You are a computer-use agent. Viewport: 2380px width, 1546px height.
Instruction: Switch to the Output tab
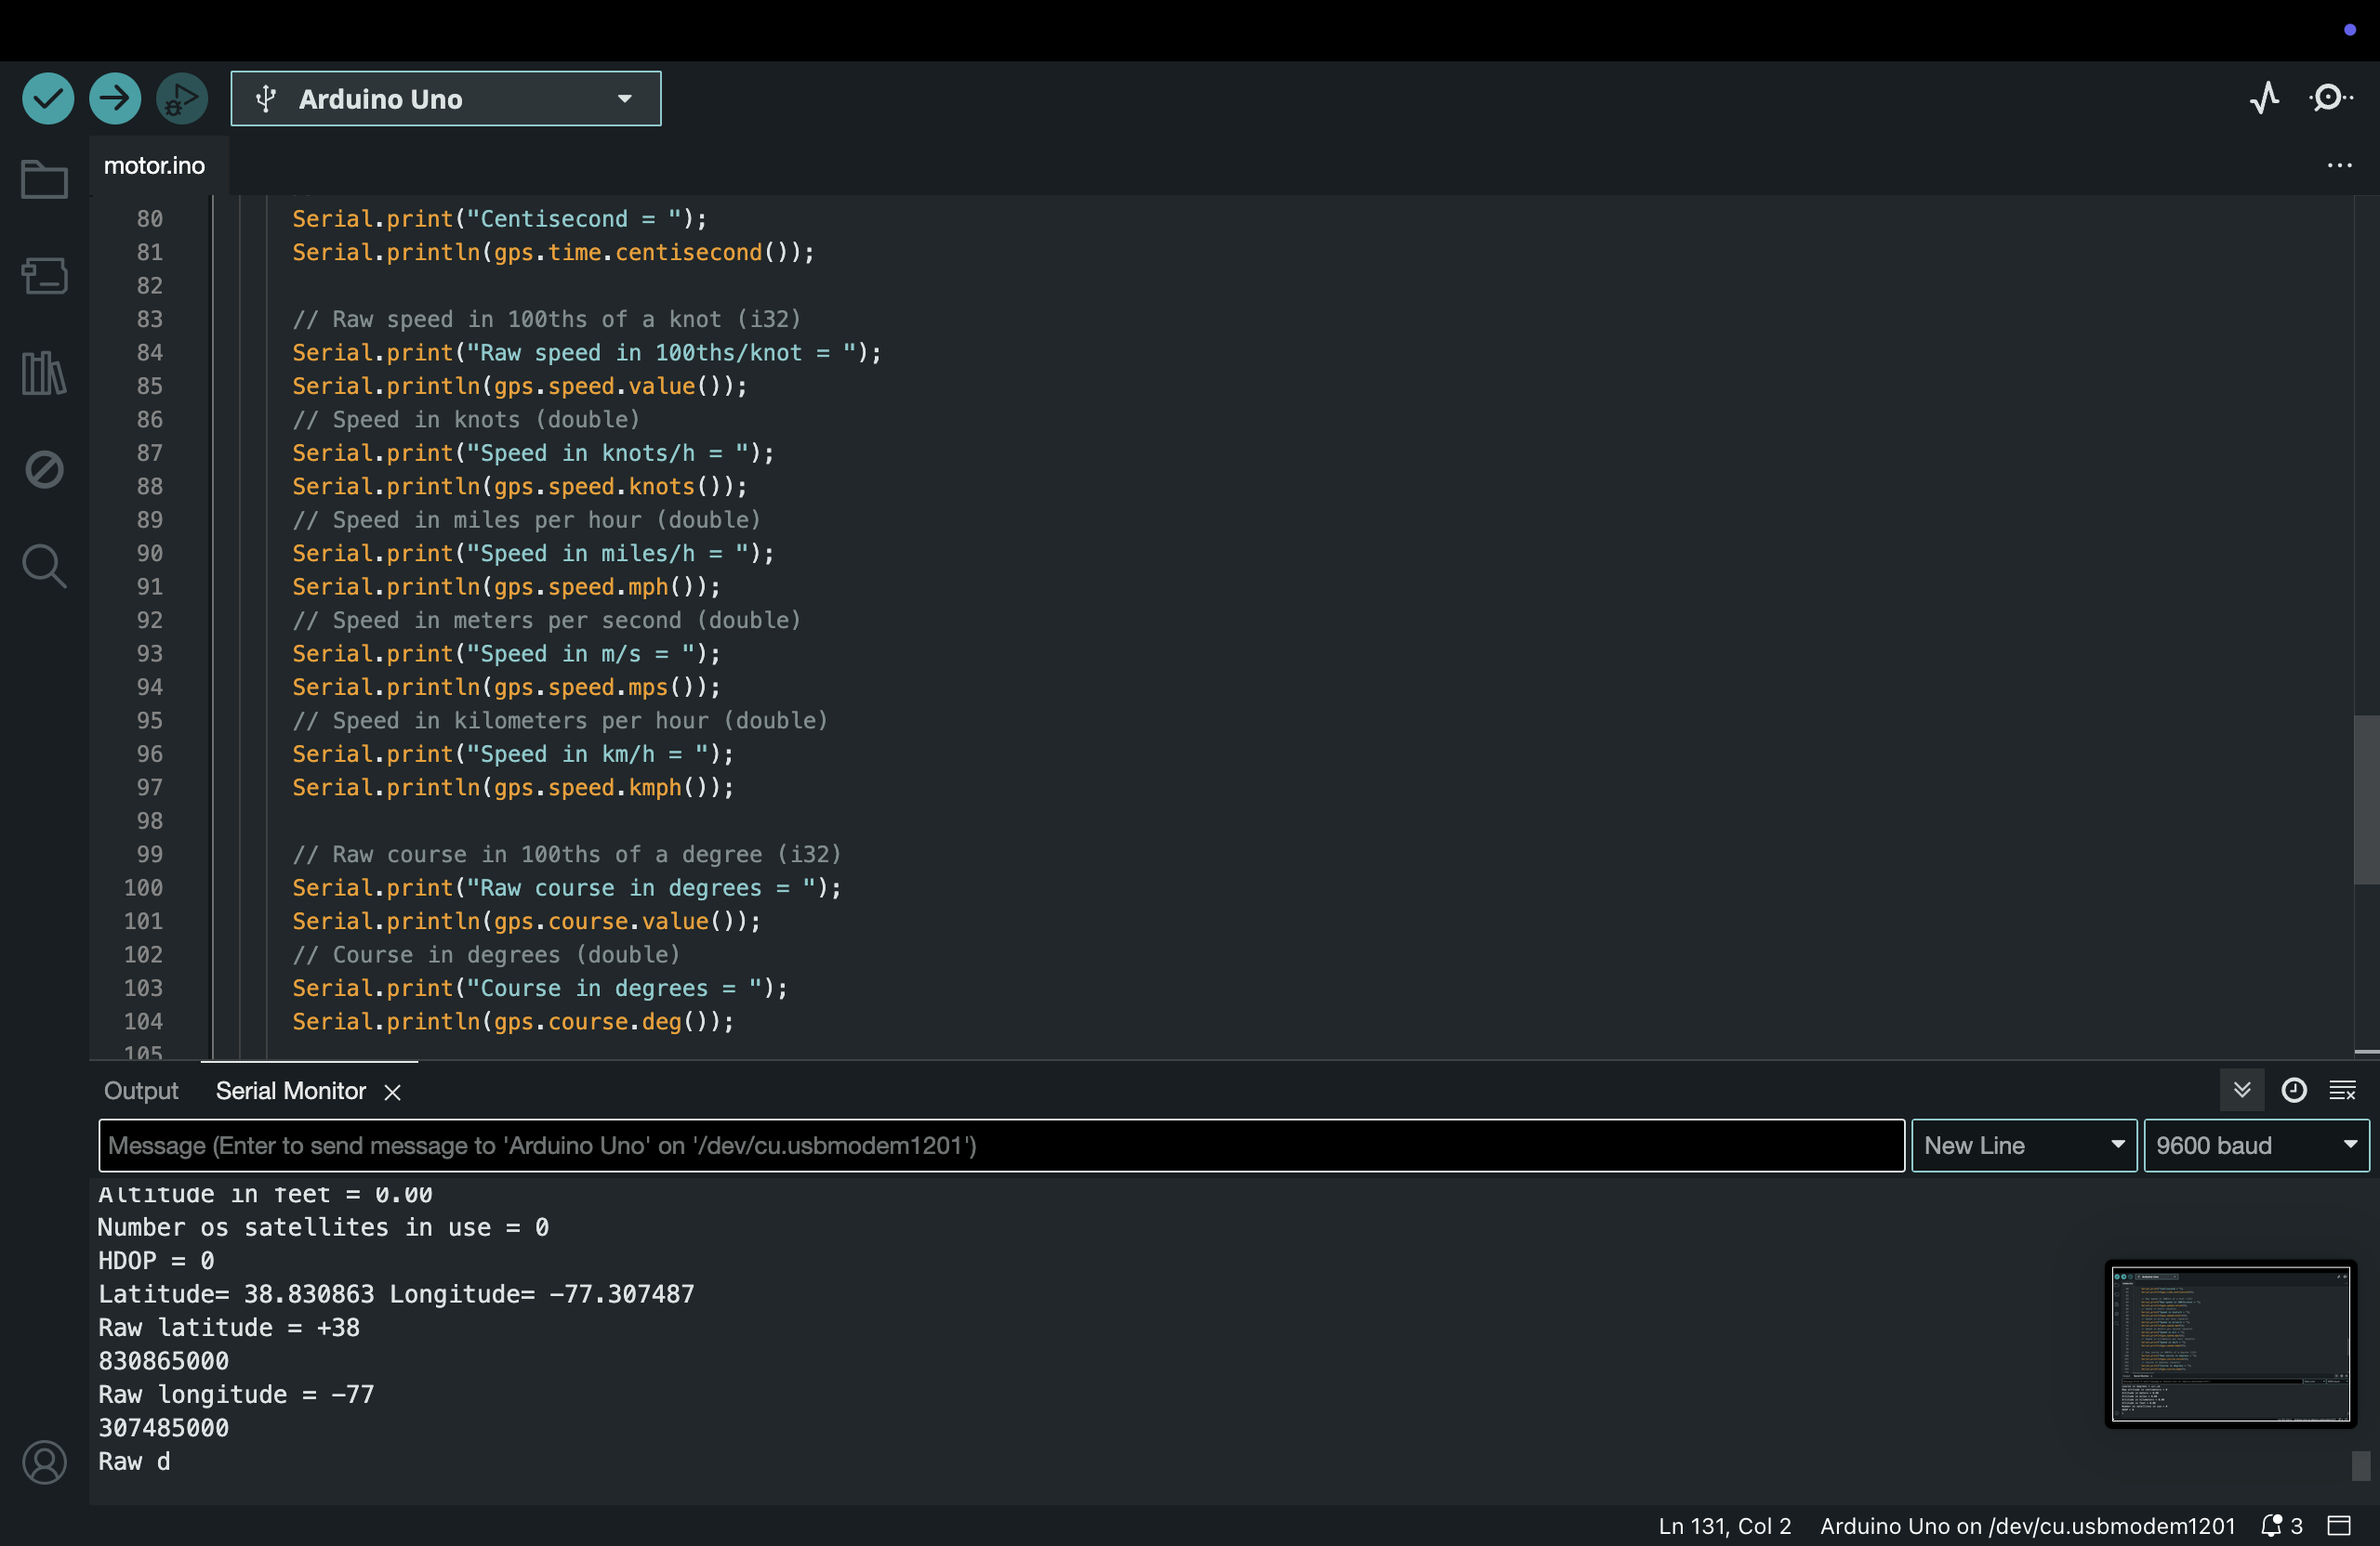click(x=141, y=1091)
